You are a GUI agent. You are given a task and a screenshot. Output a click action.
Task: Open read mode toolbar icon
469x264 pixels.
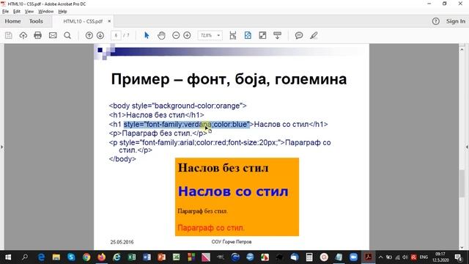tap(277, 35)
